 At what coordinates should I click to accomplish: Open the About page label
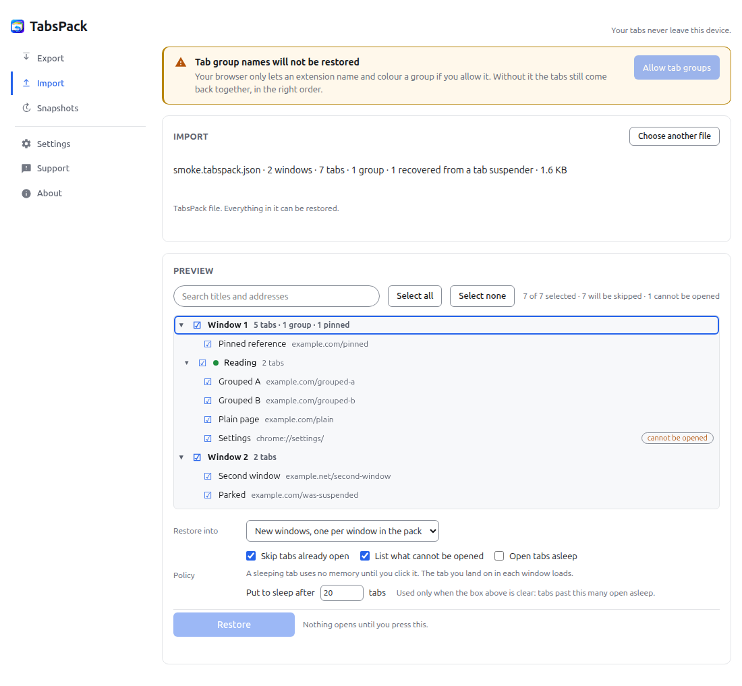point(50,193)
